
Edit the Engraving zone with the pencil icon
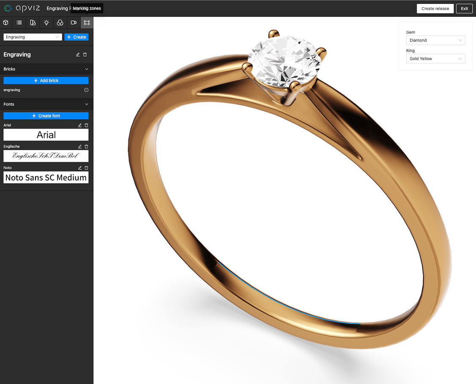point(77,54)
